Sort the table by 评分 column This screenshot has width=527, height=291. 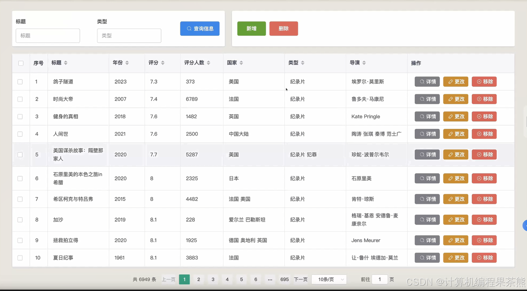click(163, 63)
